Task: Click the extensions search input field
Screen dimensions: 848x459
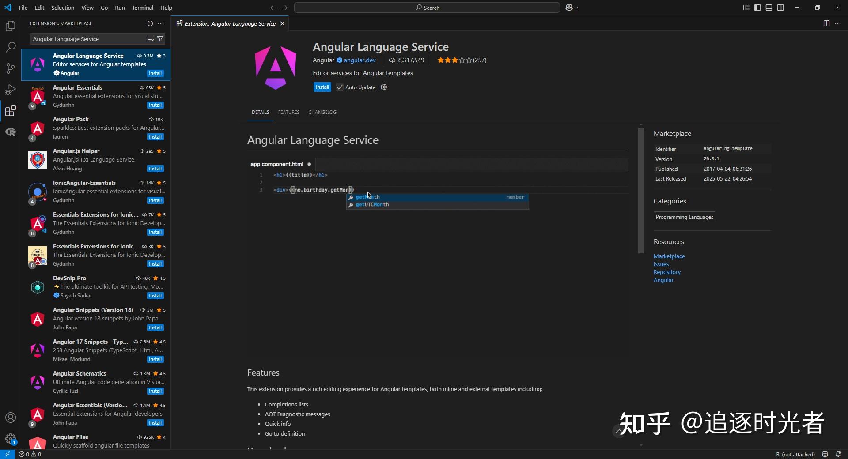Action: [88, 39]
